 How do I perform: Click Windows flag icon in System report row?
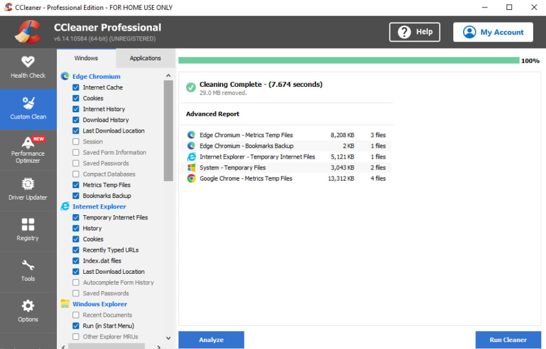(191, 167)
